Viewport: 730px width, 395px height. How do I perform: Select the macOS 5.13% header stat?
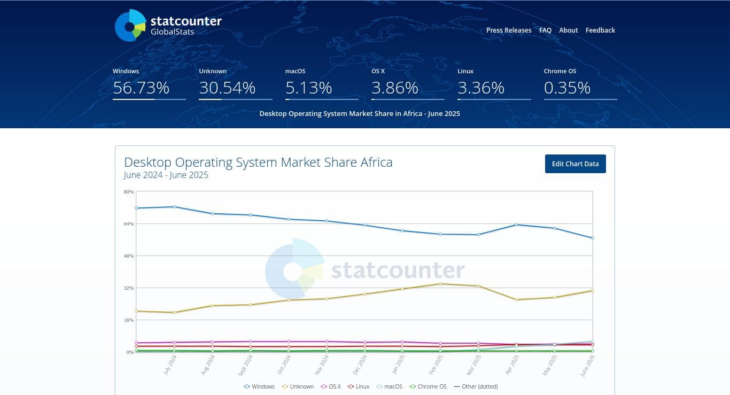click(x=309, y=88)
